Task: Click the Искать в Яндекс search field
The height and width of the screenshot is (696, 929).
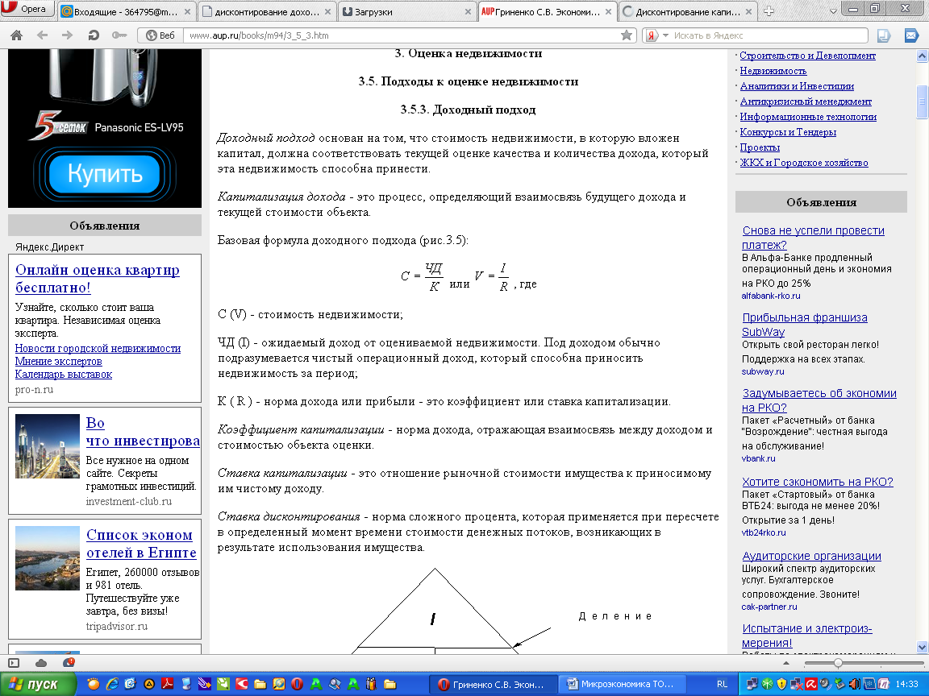Action: [x=769, y=35]
